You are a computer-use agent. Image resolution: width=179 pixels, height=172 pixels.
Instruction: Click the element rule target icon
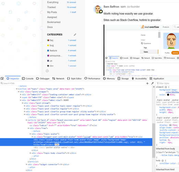tap(166, 87)
